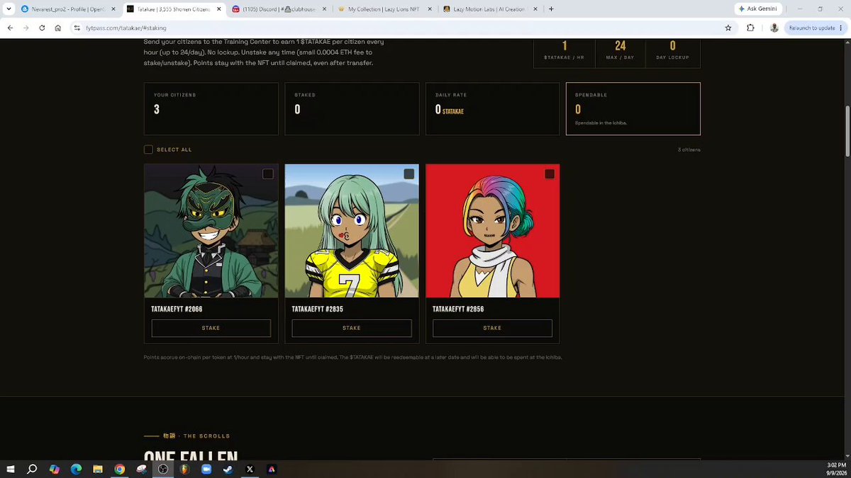Open the browser home page icon
The height and width of the screenshot is (478, 851).
pyautogui.click(x=58, y=28)
